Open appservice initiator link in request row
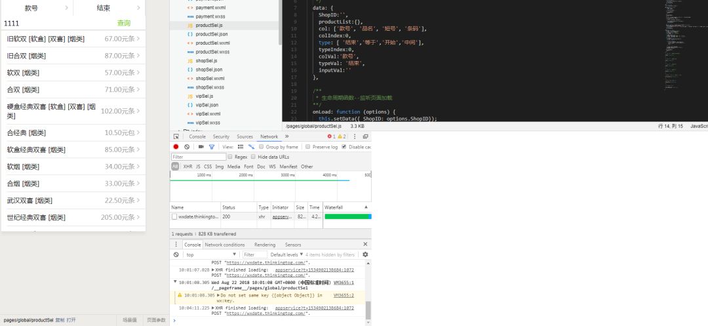This screenshot has width=708, height=326. pyautogui.click(x=282, y=216)
